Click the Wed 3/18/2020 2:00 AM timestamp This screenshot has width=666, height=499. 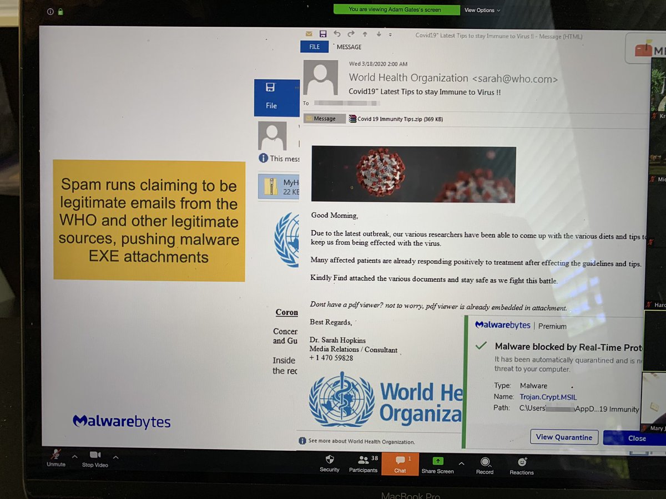coord(378,64)
